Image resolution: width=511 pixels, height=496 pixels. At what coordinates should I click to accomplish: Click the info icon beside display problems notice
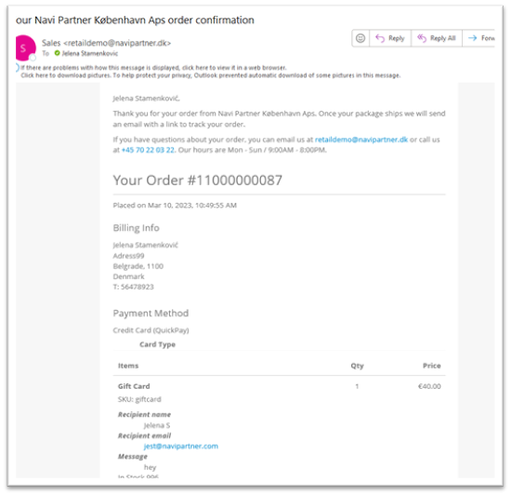tap(17, 68)
